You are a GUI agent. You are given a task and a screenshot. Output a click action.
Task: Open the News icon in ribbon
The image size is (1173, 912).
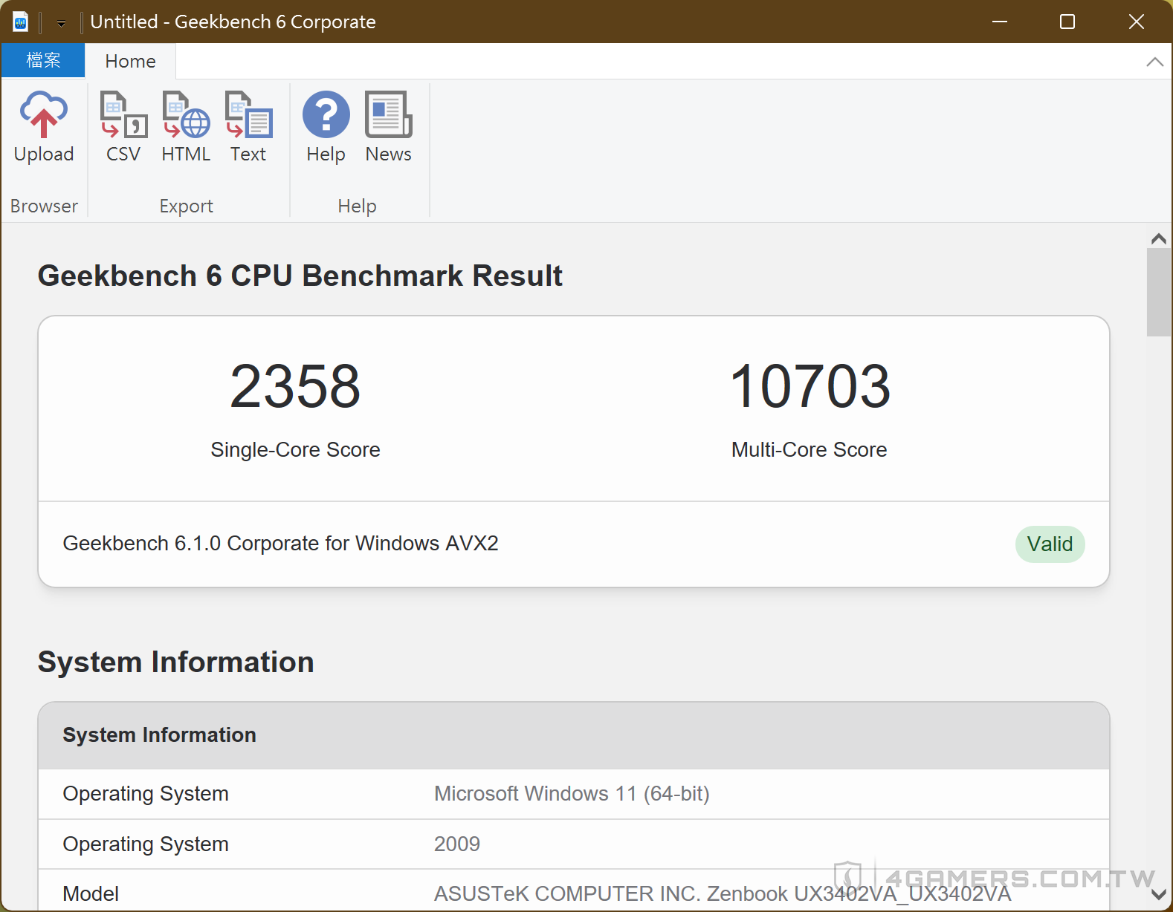(388, 127)
